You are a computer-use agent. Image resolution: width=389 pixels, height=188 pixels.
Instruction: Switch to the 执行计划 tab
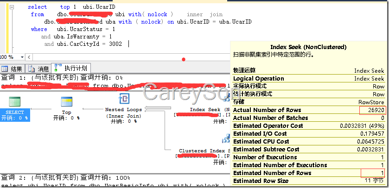click(70, 68)
